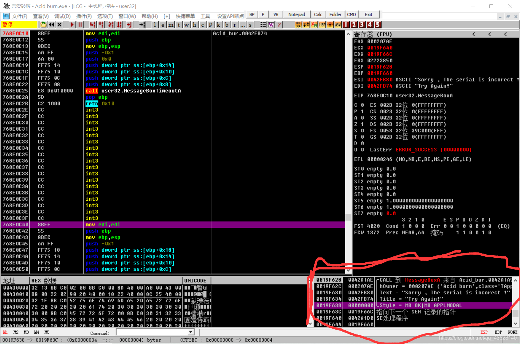Click the Step over toolbar icon
Image resolution: width=520 pixels, height=344 pixels.
(101, 25)
